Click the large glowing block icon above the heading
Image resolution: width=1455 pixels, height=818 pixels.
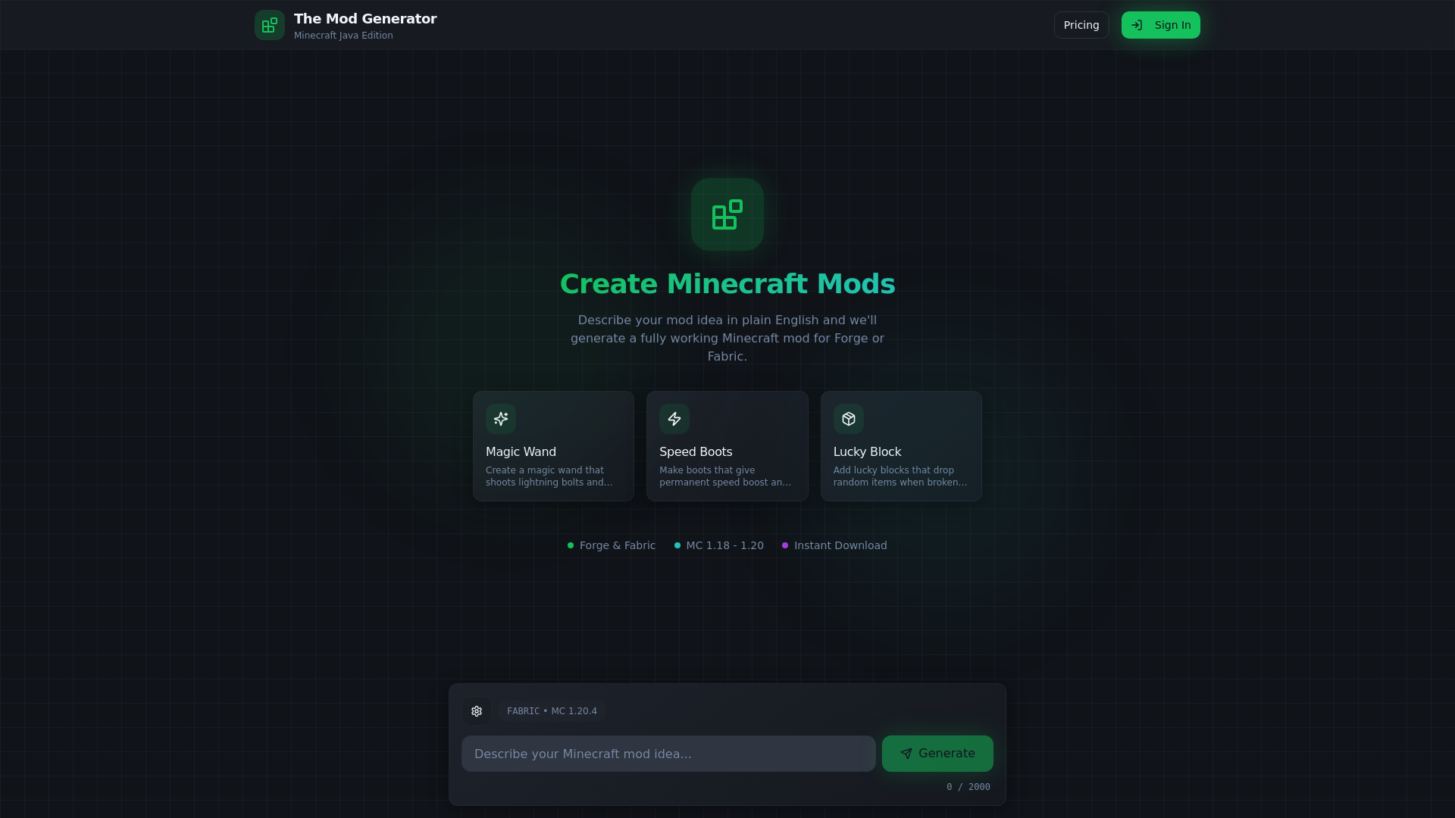[727, 214]
